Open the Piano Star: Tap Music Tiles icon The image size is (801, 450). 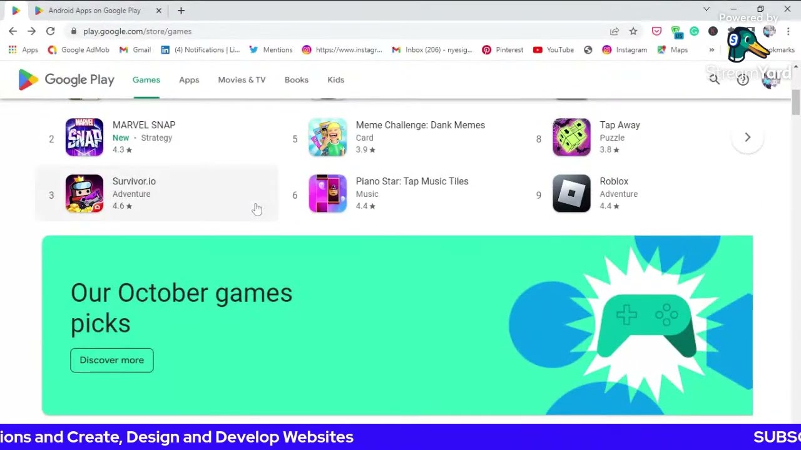point(327,193)
